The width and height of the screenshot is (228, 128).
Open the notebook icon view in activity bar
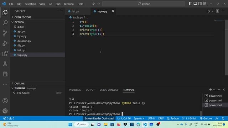pyautogui.click(x=5, y=74)
